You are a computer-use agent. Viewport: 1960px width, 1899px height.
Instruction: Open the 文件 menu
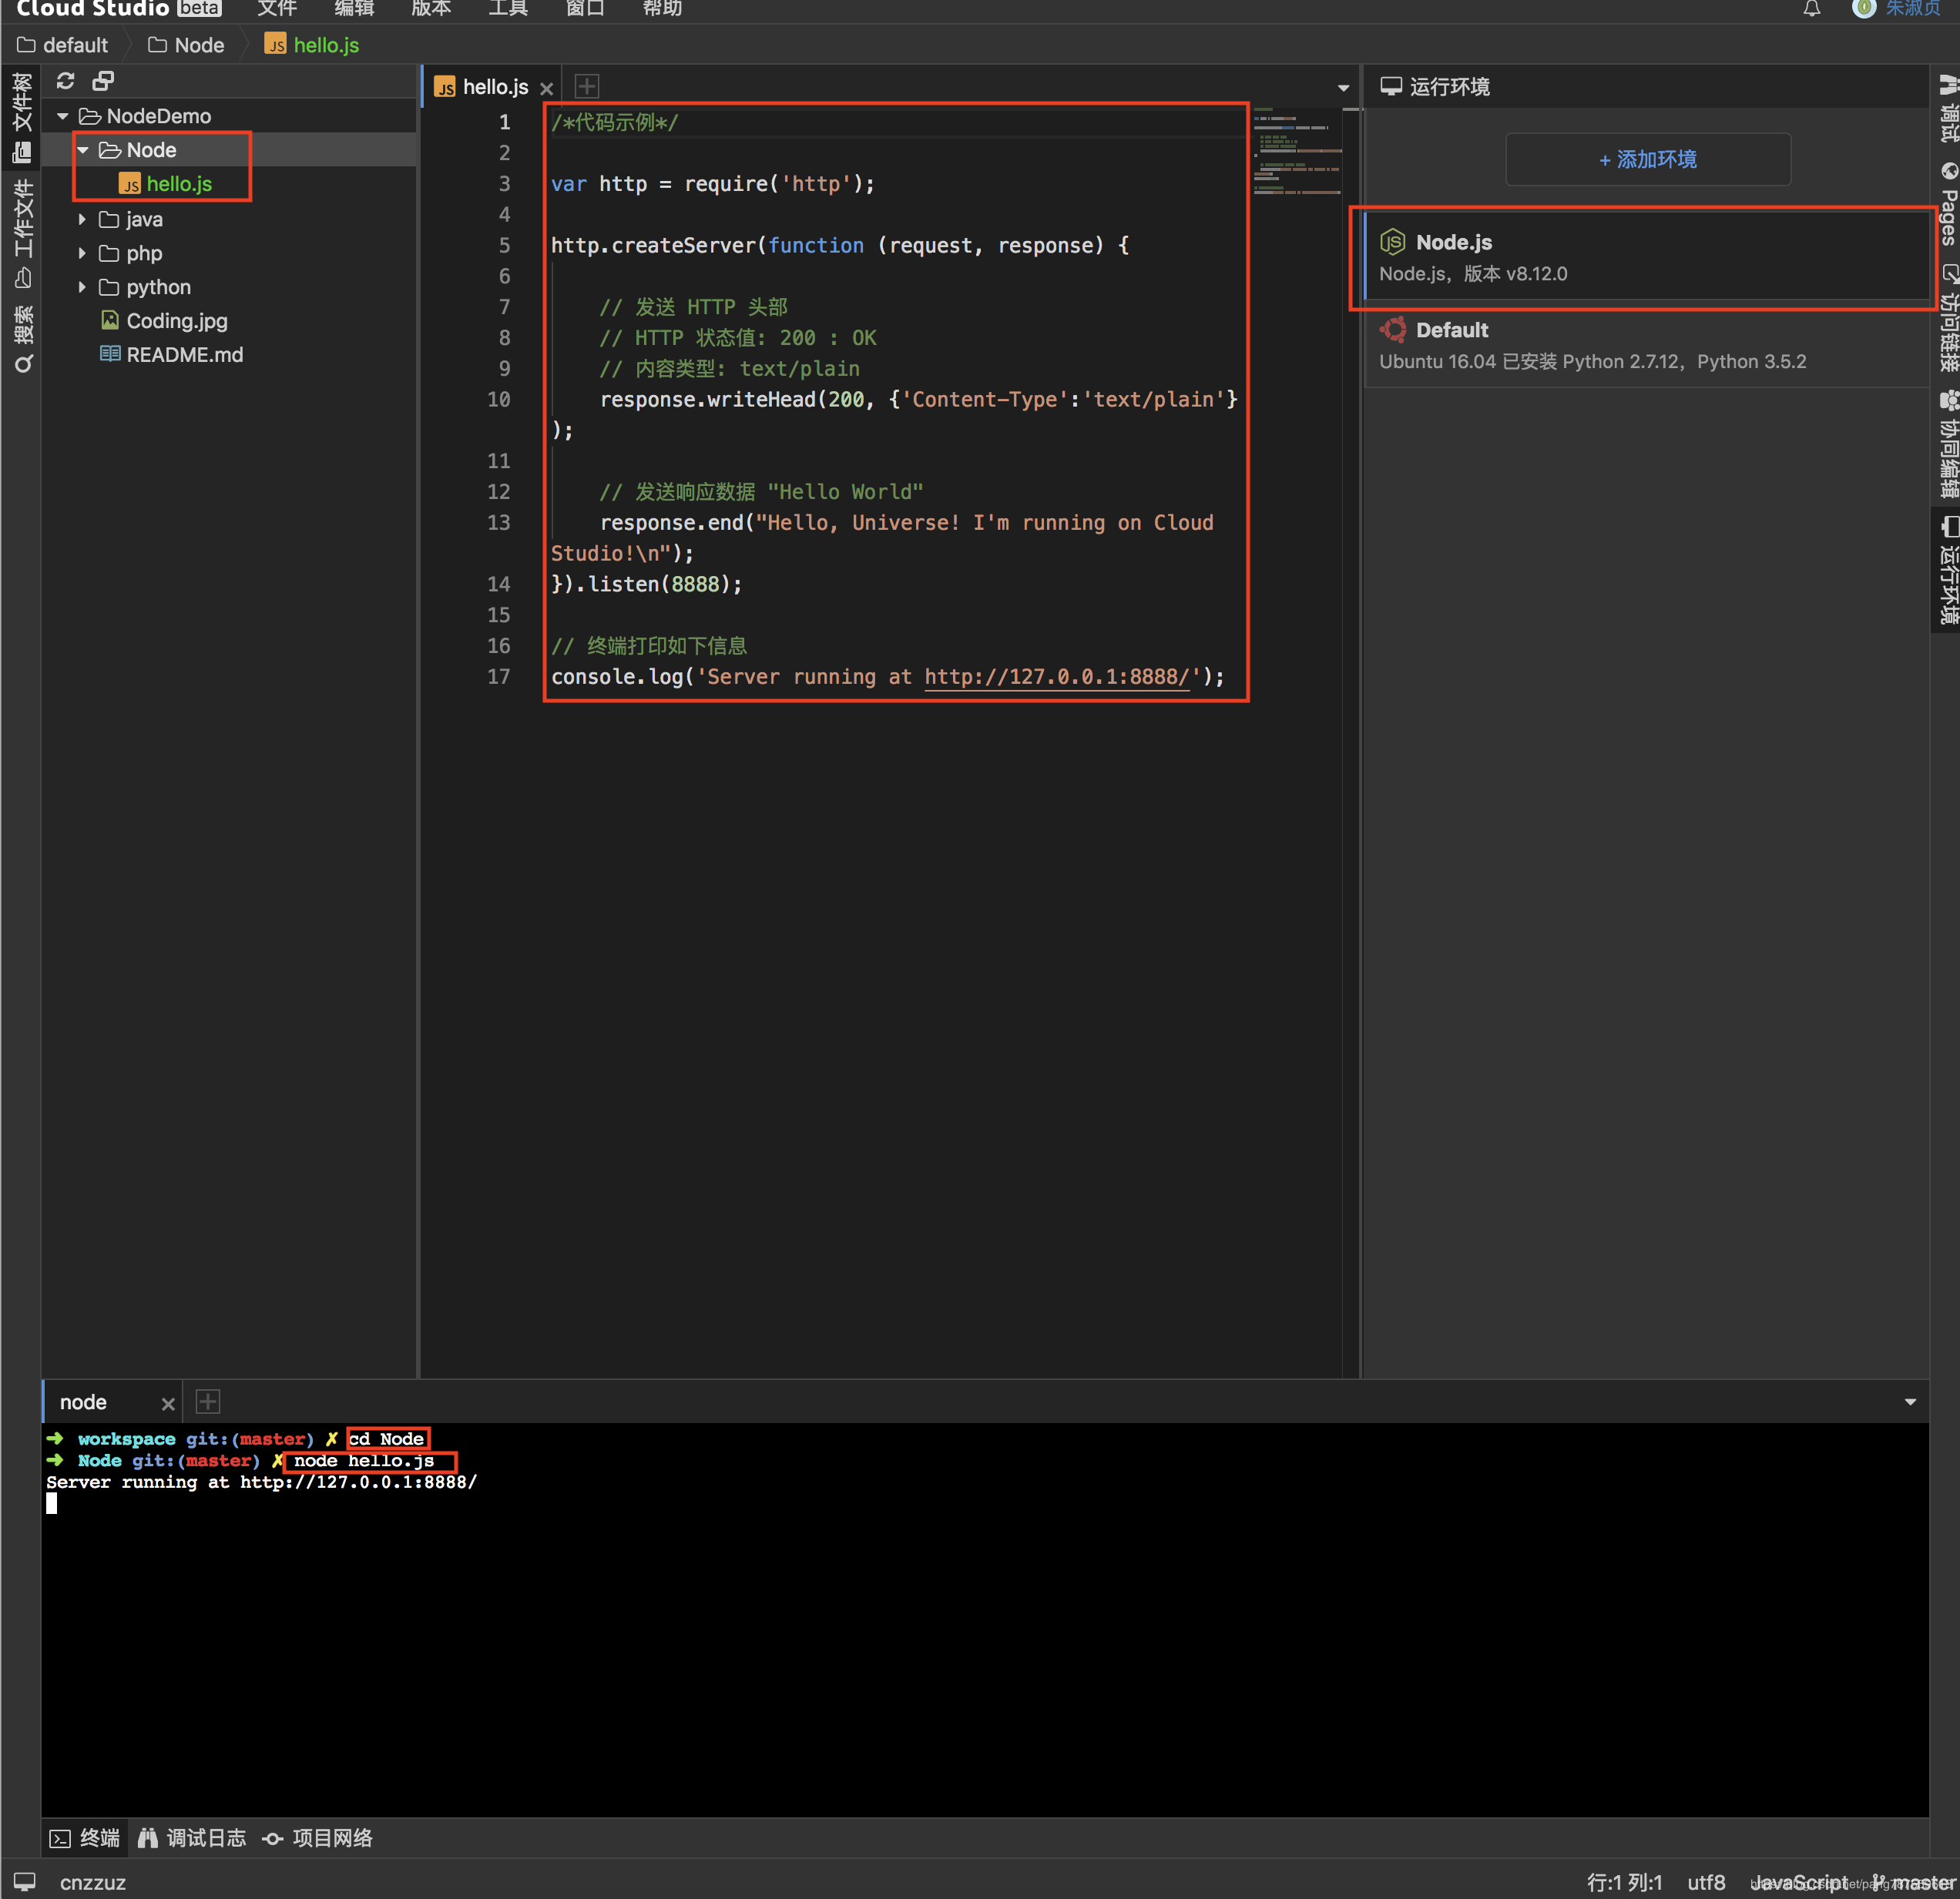pyautogui.click(x=277, y=9)
